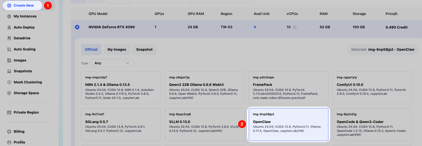Image resolution: width=422 pixels, height=146 pixels.
Task: Click the Avail Unit link showing 9
Action: [255, 27]
